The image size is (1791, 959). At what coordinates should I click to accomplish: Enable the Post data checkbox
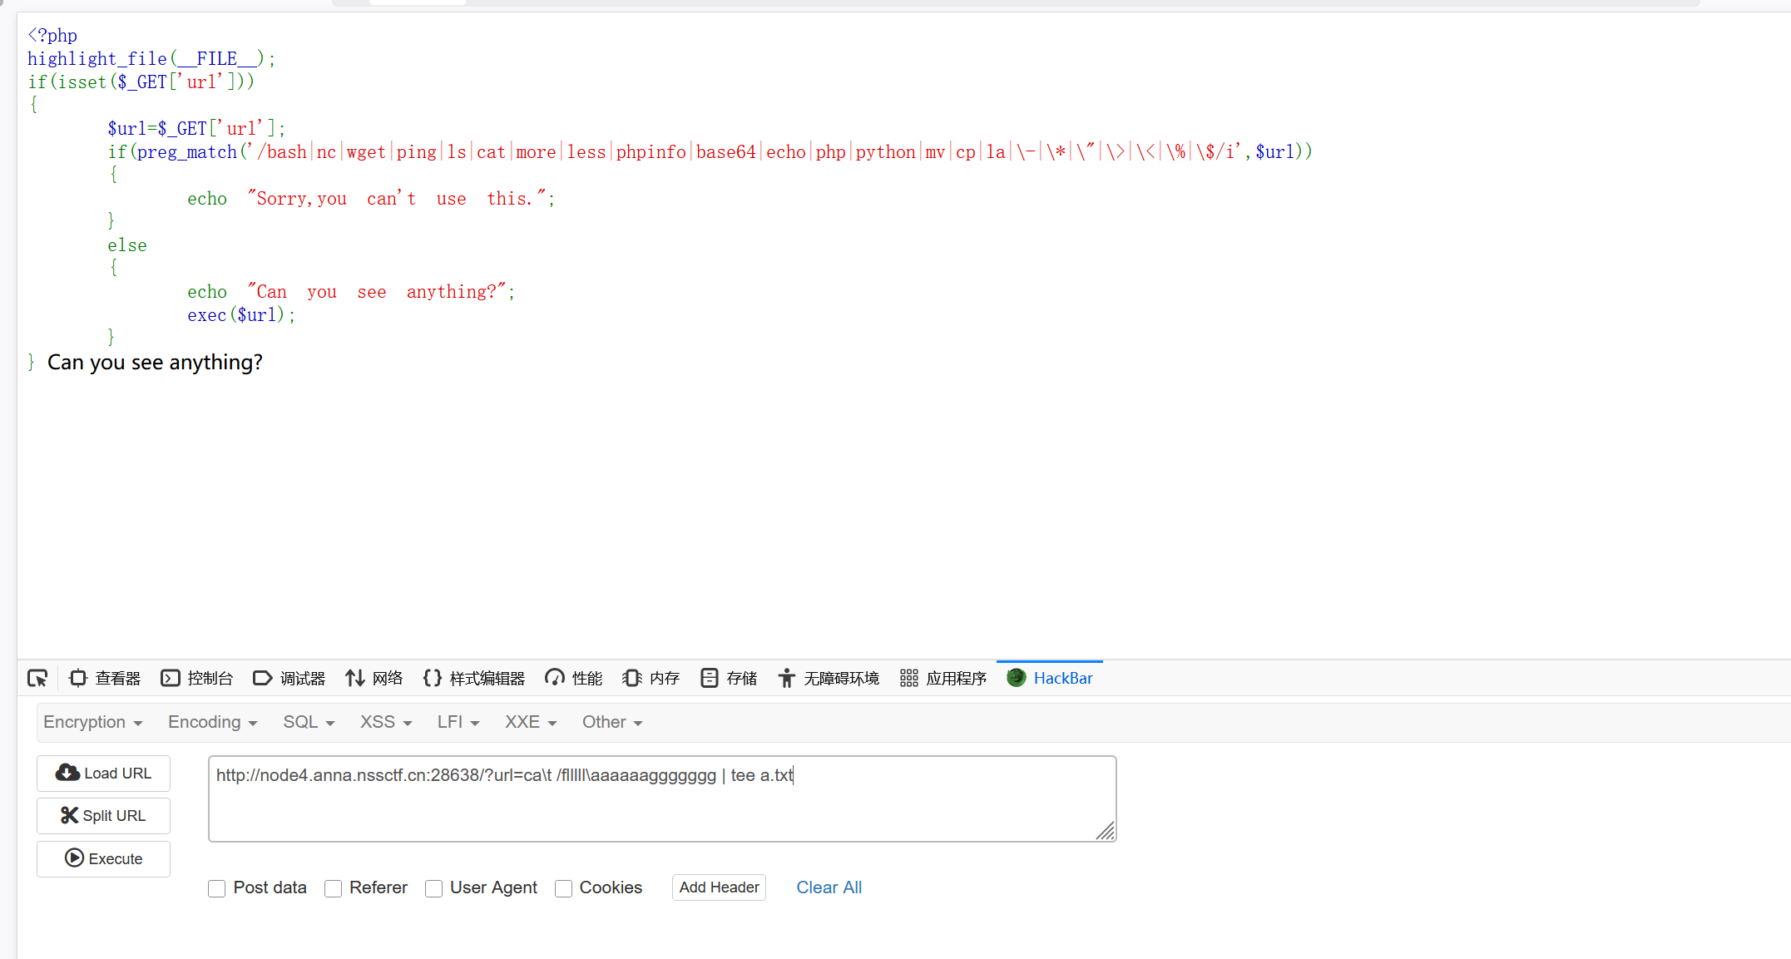(217, 888)
